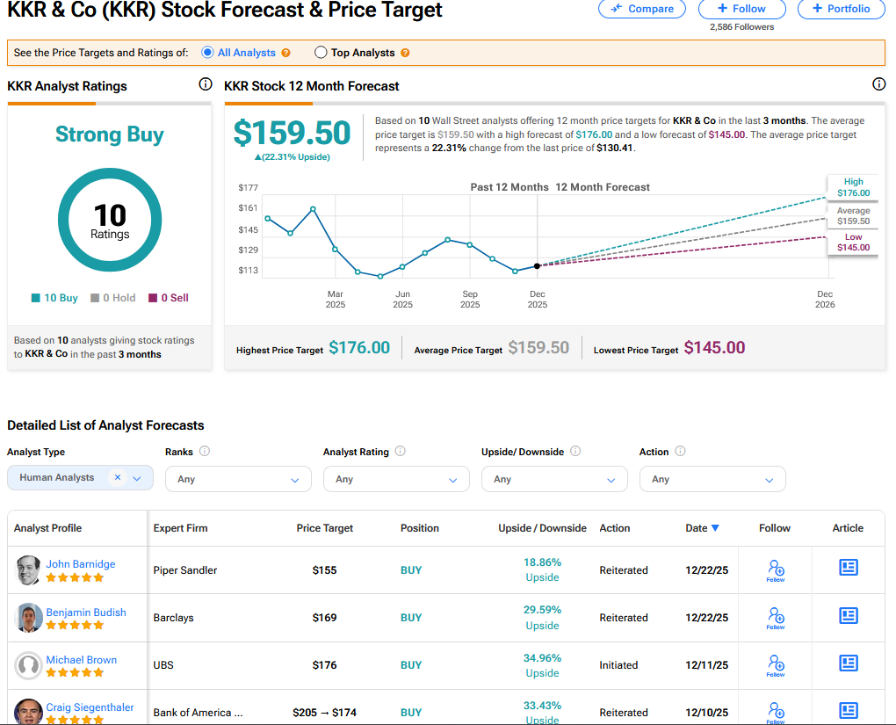The width and height of the screenshot is (896, 725).
Task: Click the Follow icon for Michael Brown
Action: [775, 664]
